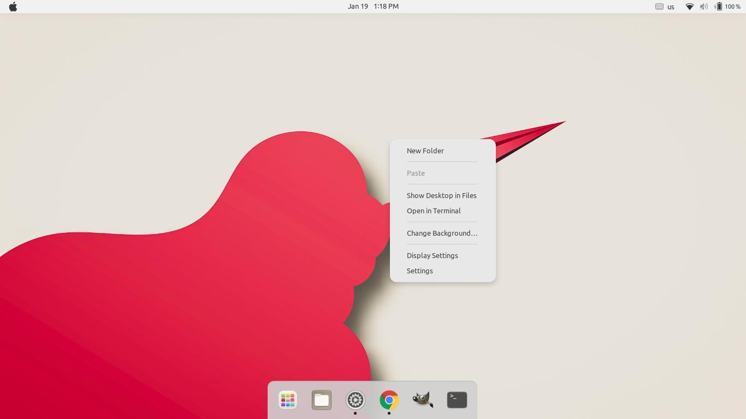
Task: Choose New Folder from context menu
Action: tap(425, 151)
